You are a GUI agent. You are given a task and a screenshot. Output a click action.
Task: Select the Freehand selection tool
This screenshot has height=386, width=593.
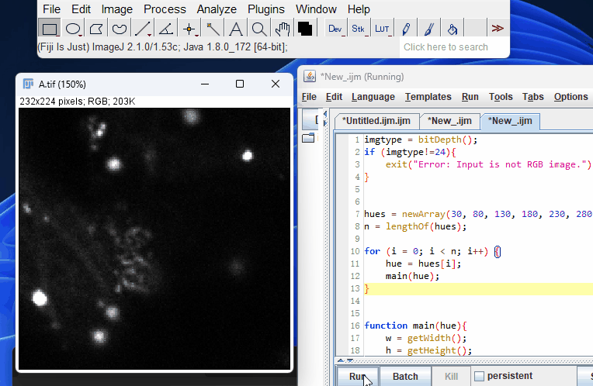coord(120,29)
